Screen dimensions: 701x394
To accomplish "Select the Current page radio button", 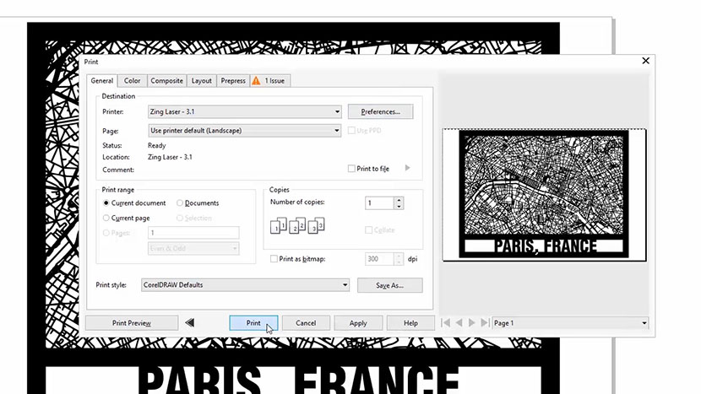I will pyautogui.click(x=106, y=218).
